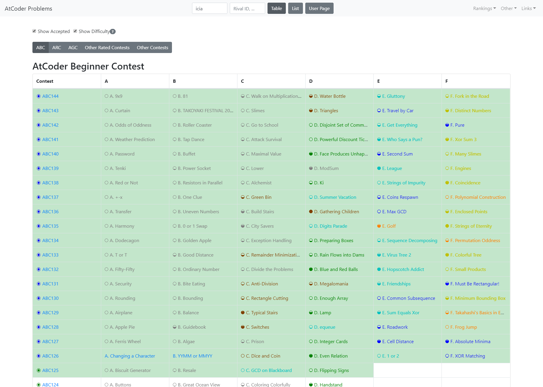Open problem E. Travel by Car
543x387 pixels.
[x=398, y=111]
